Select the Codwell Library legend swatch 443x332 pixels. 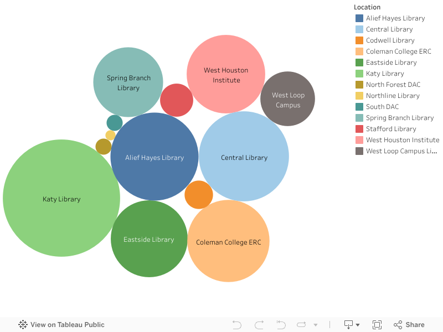click(x=359, y=40)
